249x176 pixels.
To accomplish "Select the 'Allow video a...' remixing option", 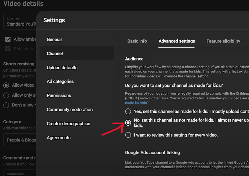I will click(6, 85).
